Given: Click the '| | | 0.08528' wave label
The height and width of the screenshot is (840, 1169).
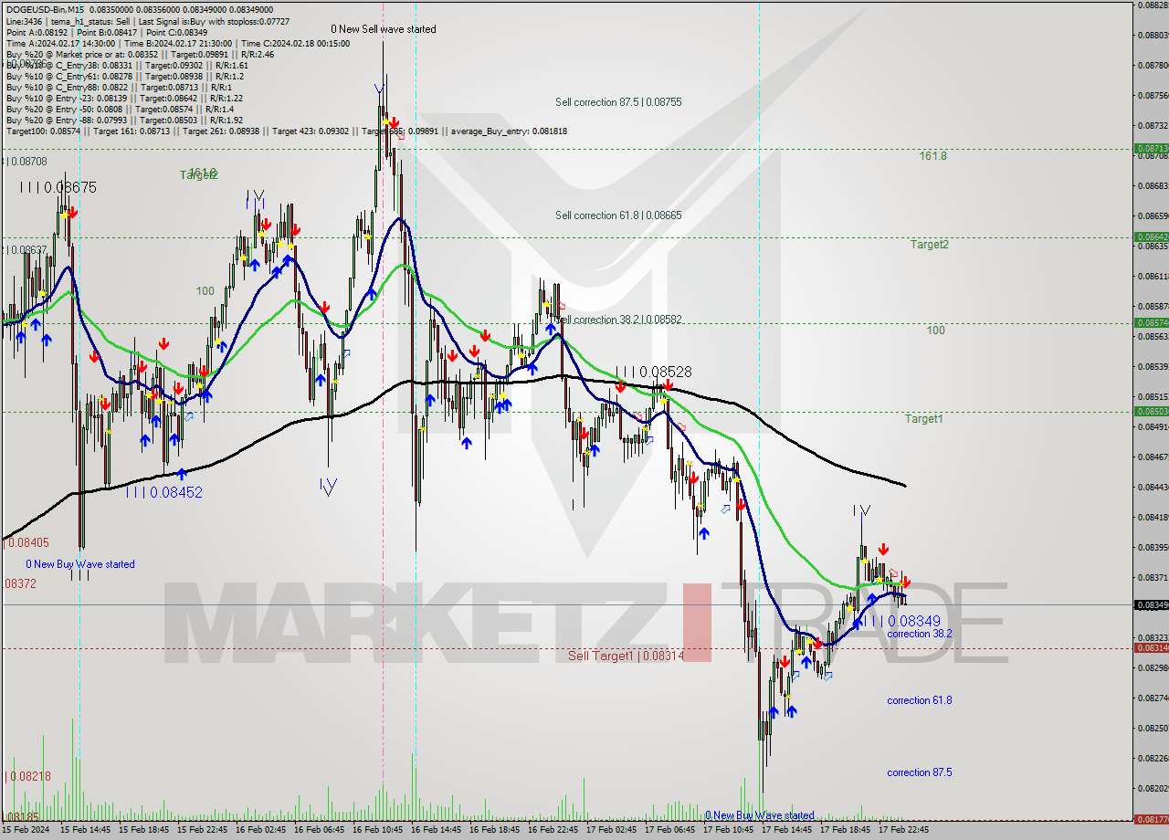Looking at the screenshot, I should pos(653,373).
